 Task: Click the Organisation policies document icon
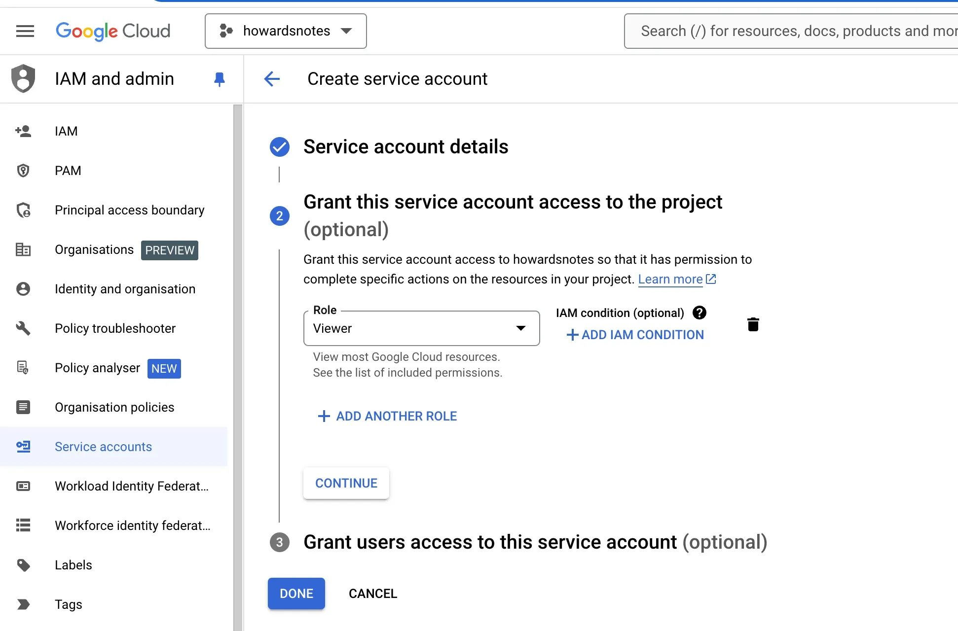pos(23,407)
